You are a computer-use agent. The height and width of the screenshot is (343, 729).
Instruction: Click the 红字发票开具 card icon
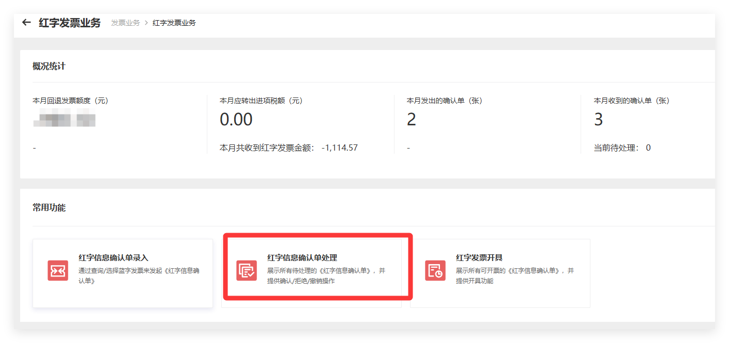coord(435,271)
